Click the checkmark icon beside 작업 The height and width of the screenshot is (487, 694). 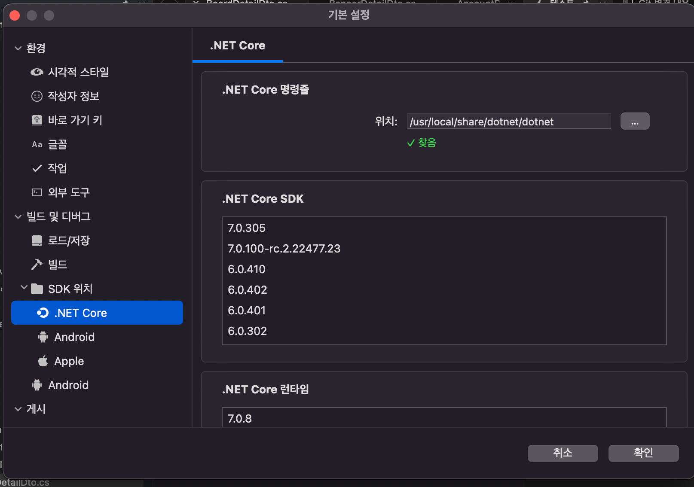tap(37, 168)
